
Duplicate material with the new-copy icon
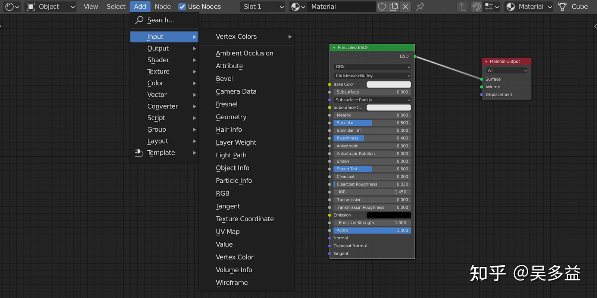pos(394,7)
